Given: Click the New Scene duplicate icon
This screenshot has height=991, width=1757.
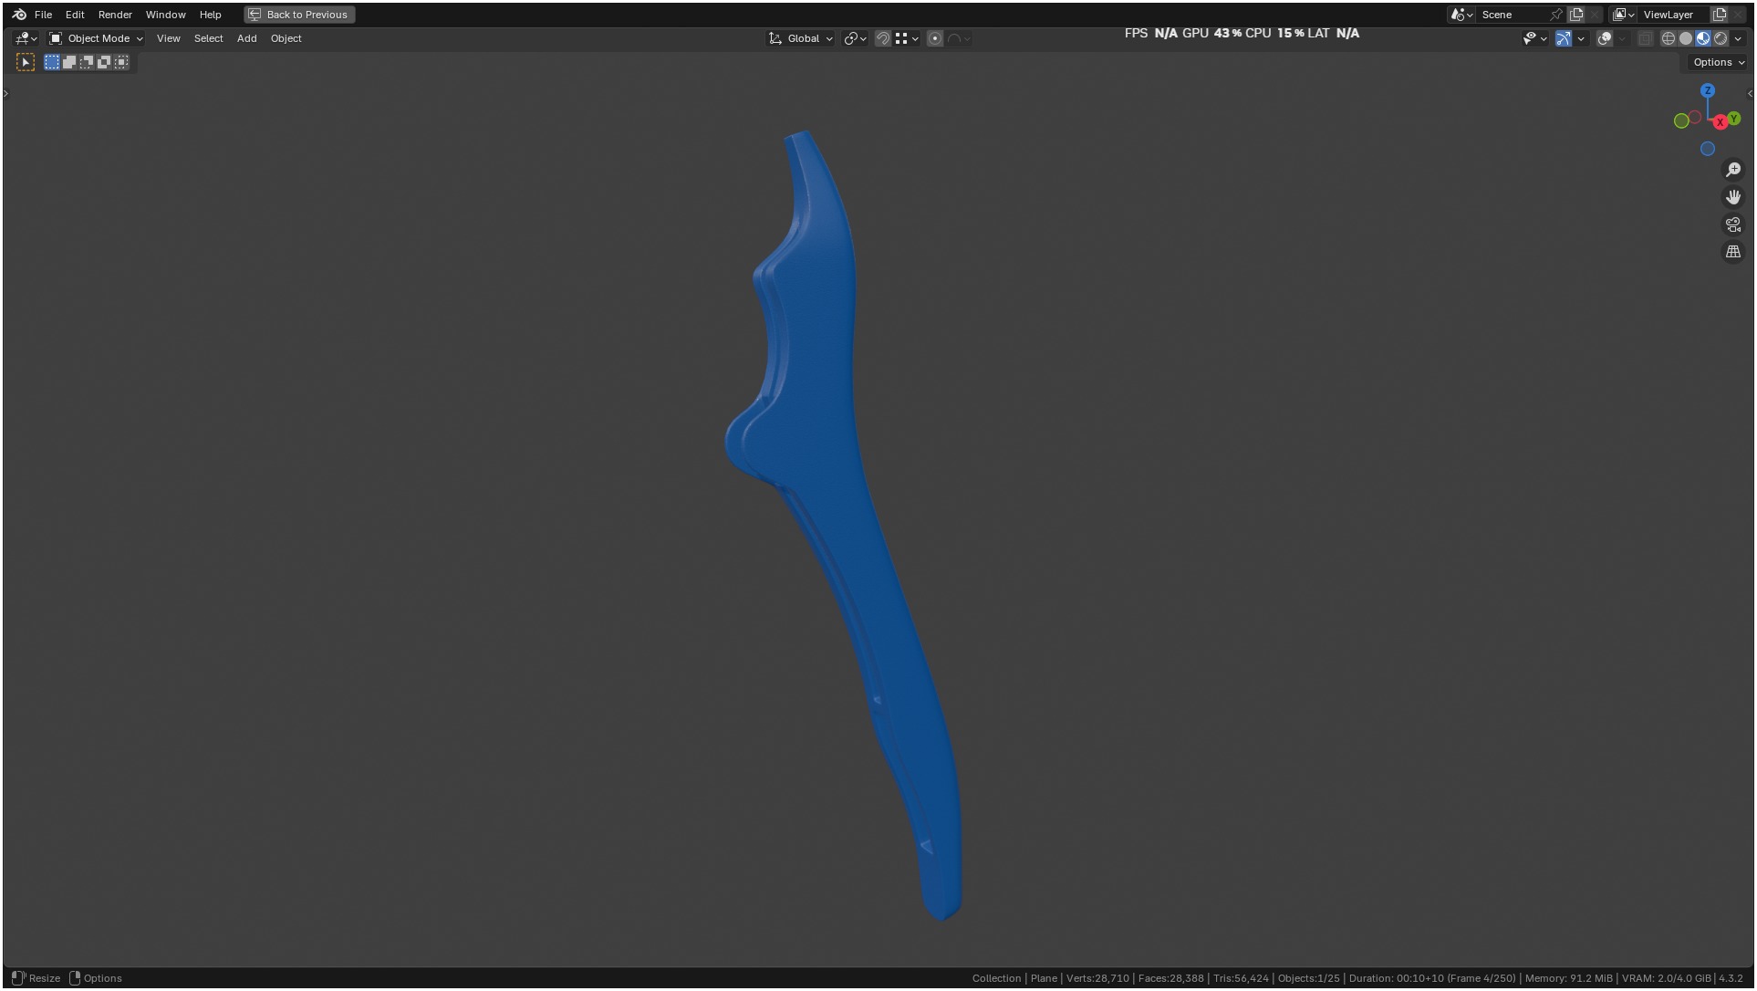Looking at the screenshot, I should tap(1576, 15).
